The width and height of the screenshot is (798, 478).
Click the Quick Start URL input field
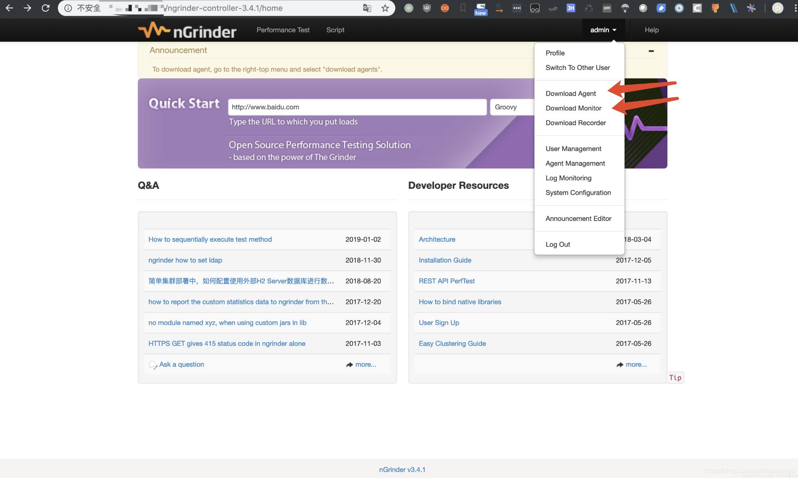tap(357, 107)
